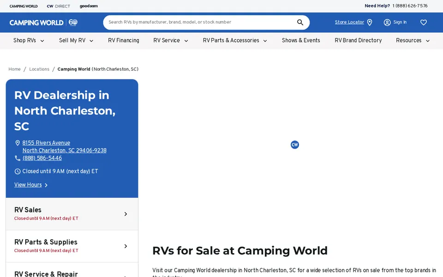Click 'RVs for Sale at Camping World' heading

click(240, 251)
